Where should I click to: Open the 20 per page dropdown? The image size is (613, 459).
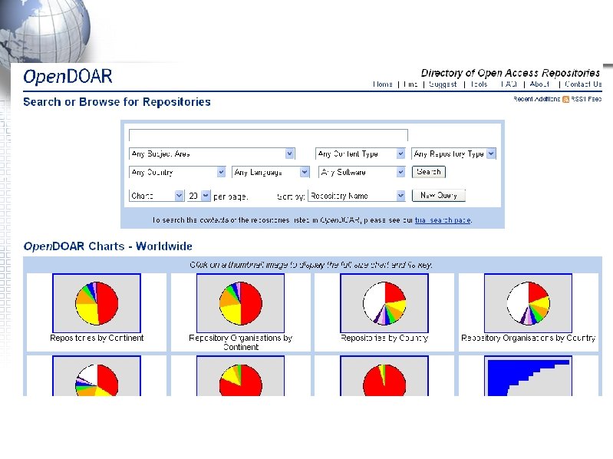[x=199, y=196]
